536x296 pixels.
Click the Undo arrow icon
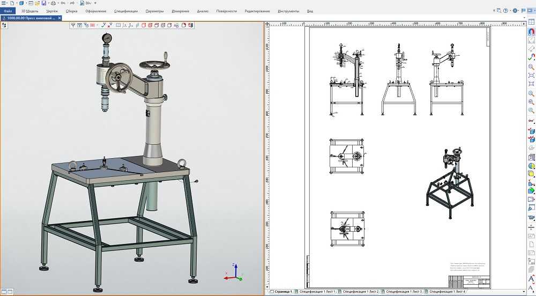63,3
